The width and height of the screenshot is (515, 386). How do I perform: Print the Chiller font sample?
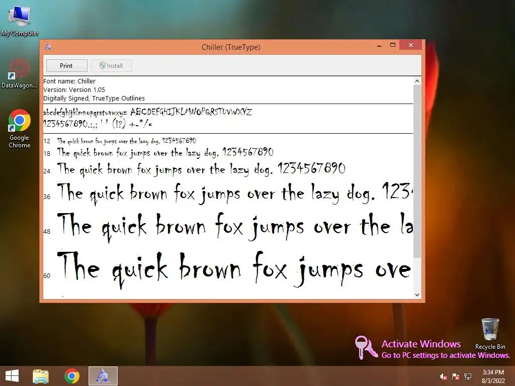(67, 66)
